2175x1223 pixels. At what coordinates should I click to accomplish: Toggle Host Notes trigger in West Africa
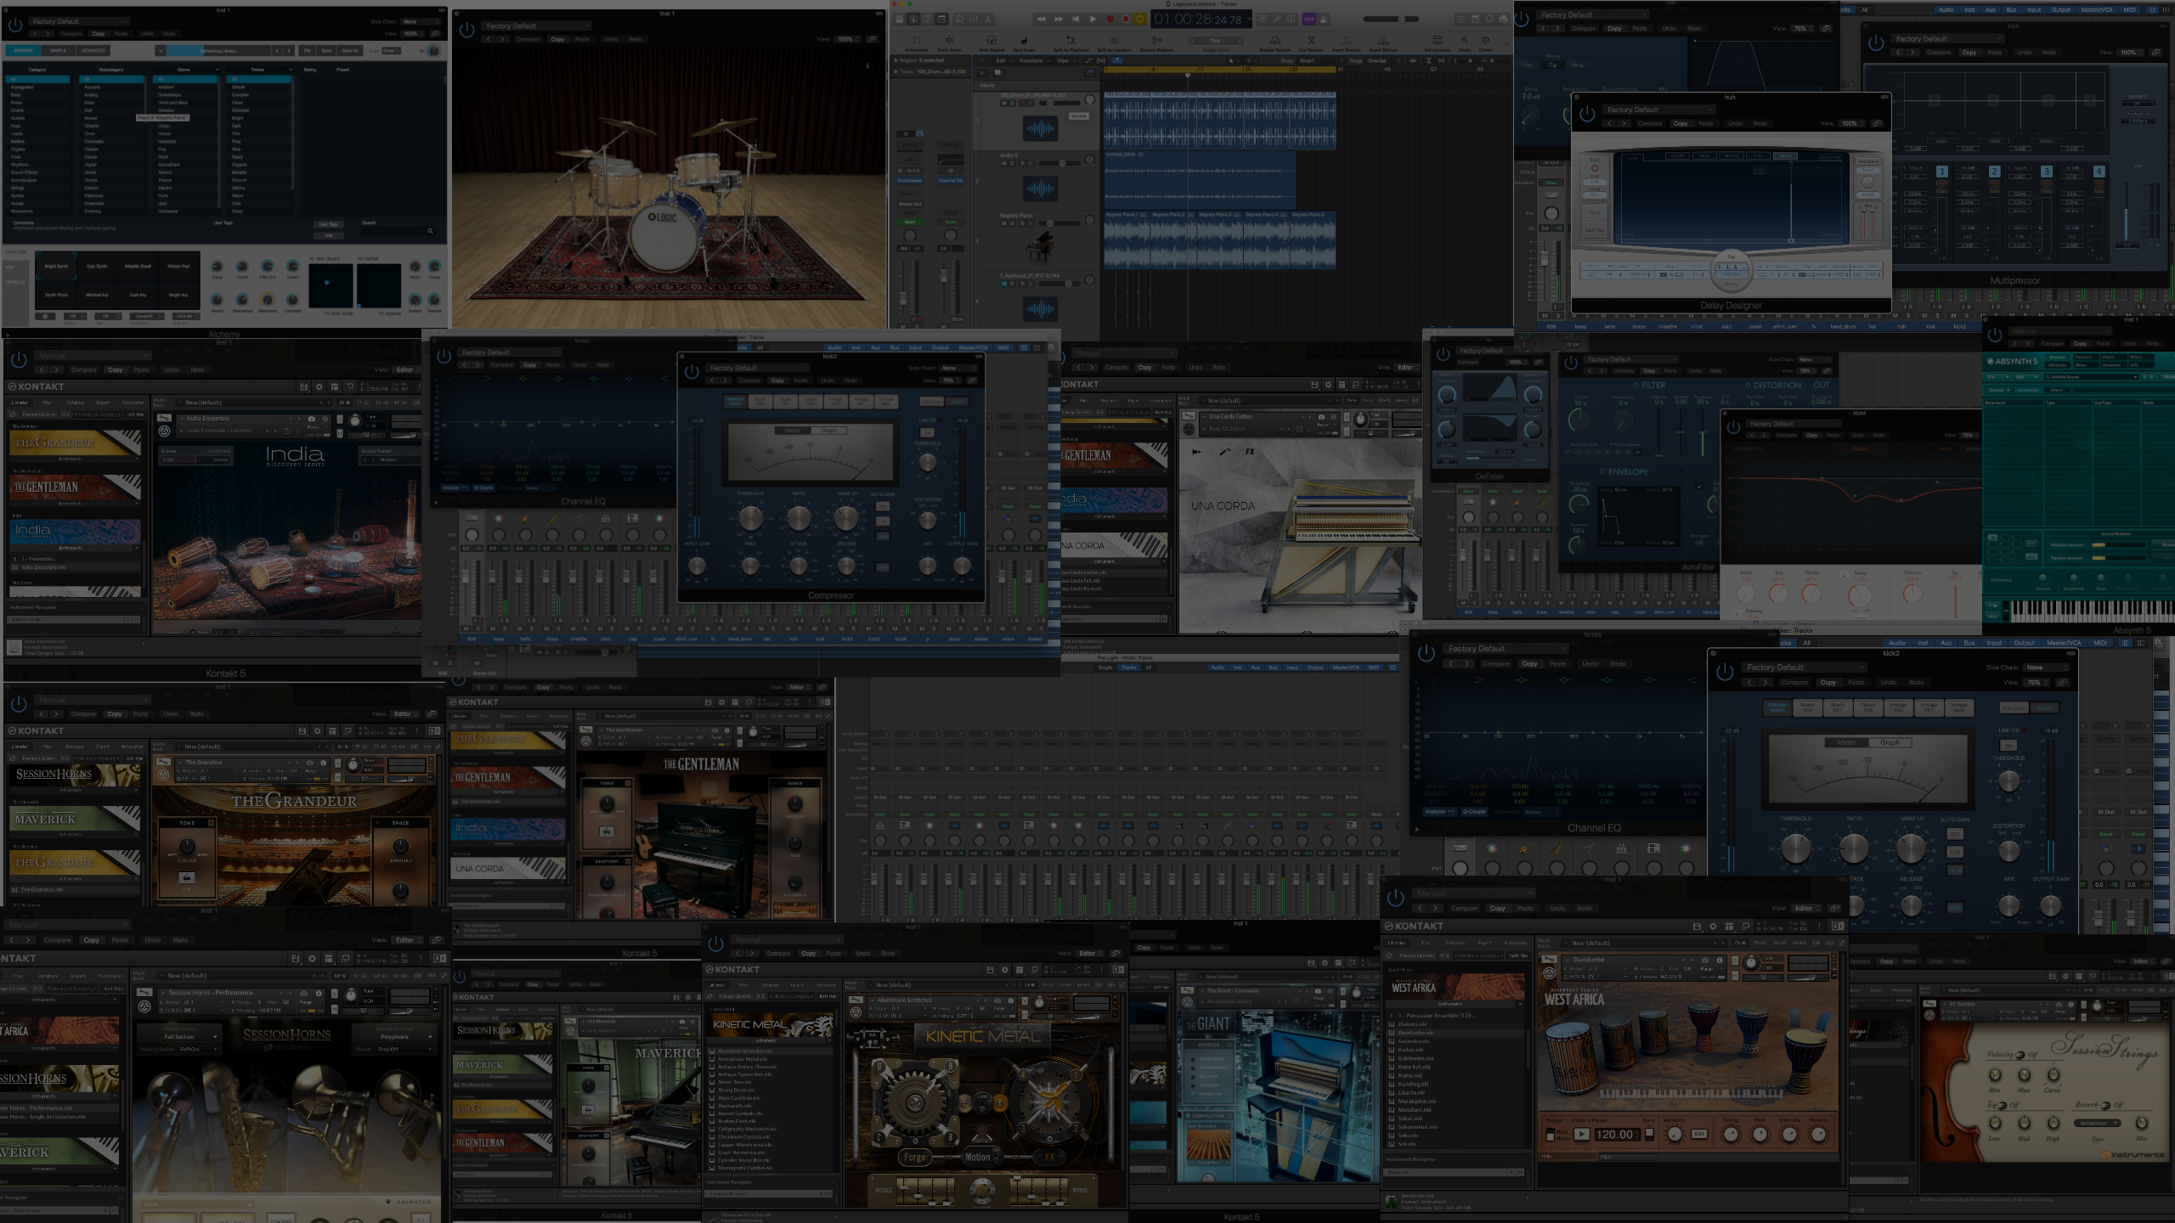[1550, 1133]
